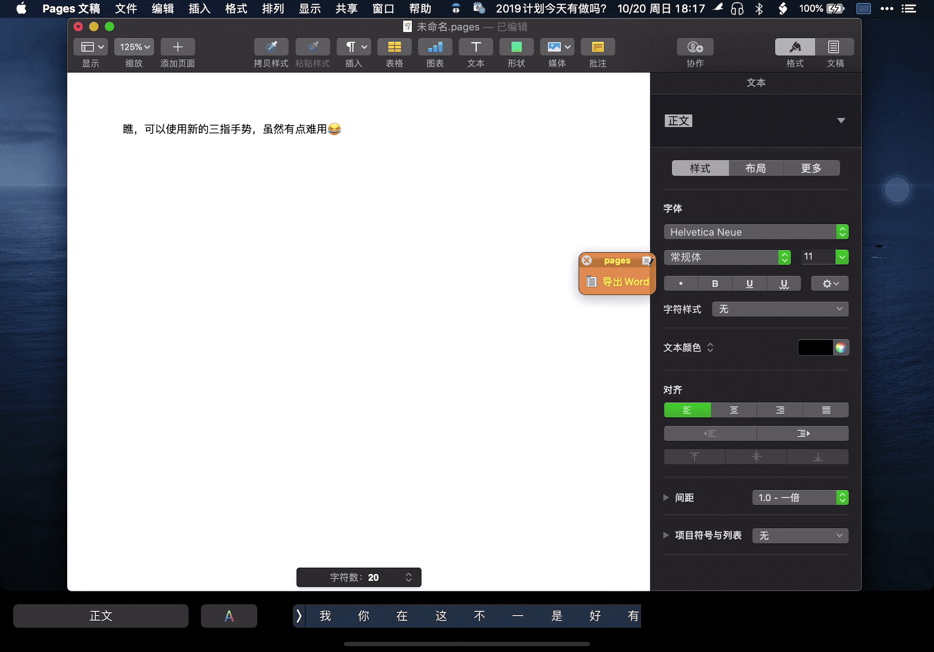The height and width of the screenshot is (652, 934).
Task: Click the 添加页面 add page button
Action: [x=178, y=47]
